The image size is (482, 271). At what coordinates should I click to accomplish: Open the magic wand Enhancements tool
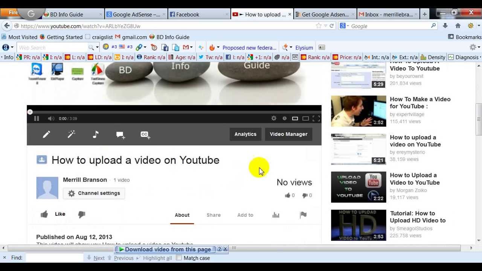(71, 134)
